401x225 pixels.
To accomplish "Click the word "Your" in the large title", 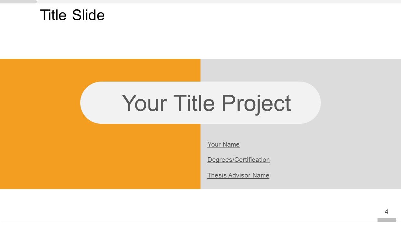I will (144, 103).
